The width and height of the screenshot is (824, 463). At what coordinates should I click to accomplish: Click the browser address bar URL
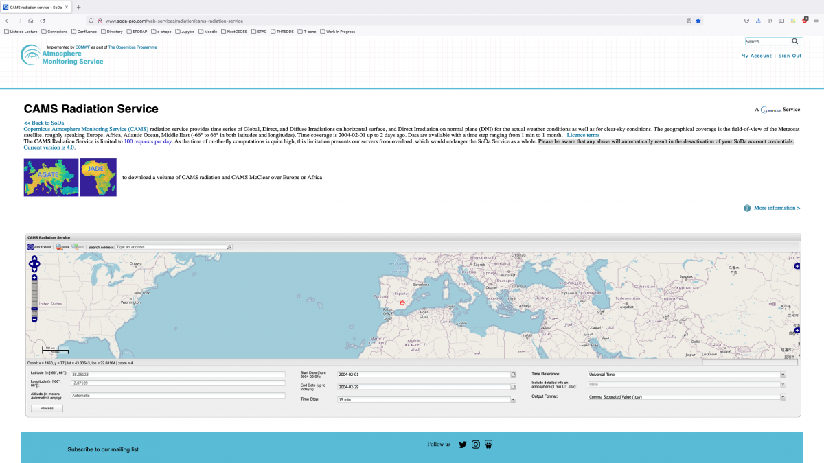point(174,21)
